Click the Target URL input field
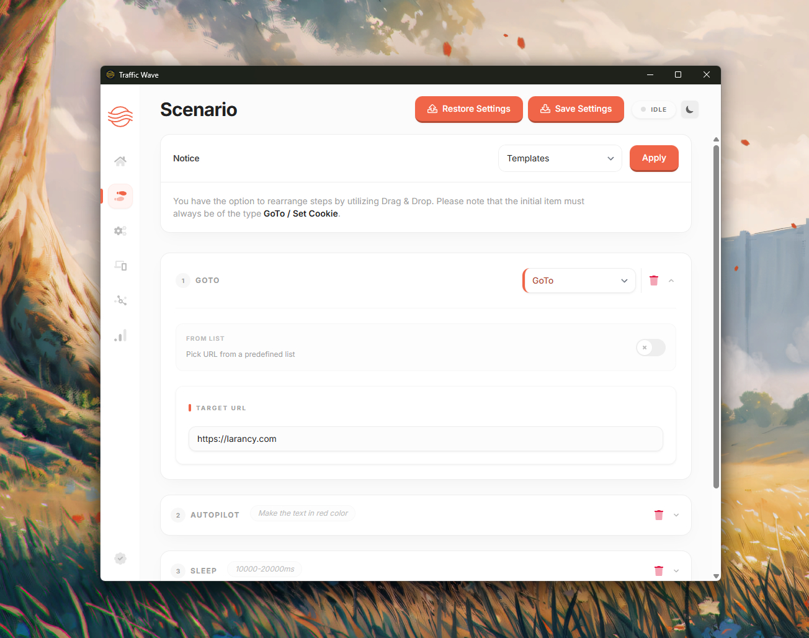Screen dimensions: 809x638 (x=426, y=439)
